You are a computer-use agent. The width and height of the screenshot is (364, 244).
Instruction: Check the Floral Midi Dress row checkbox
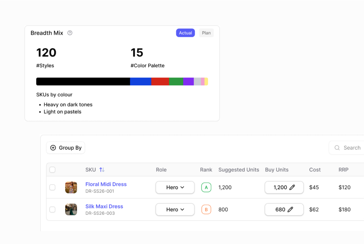(x=52, y=187)
